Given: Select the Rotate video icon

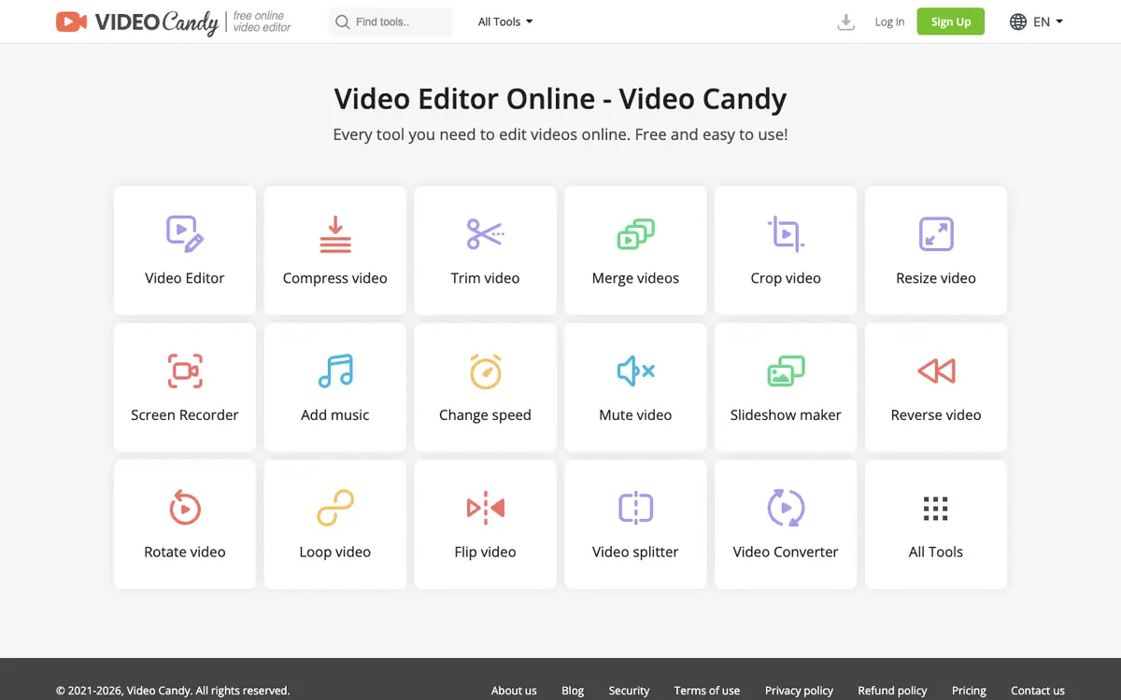Looking at the screenshot, I should tap(185, 508).
